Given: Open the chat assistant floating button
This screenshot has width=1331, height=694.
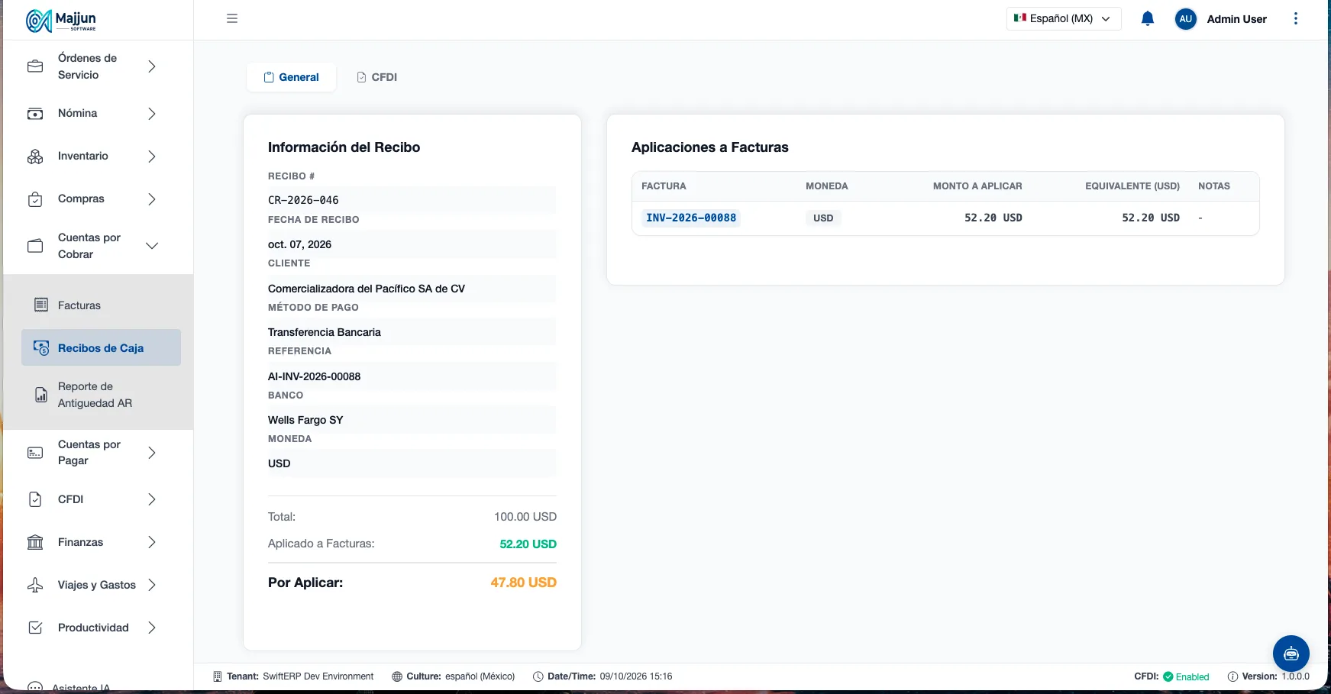Looking at the screenshot, I should point(1291,654).
